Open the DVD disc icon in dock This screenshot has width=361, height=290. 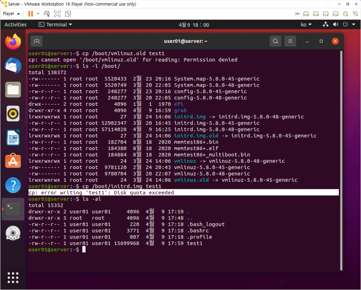click(x=13, y=233)
